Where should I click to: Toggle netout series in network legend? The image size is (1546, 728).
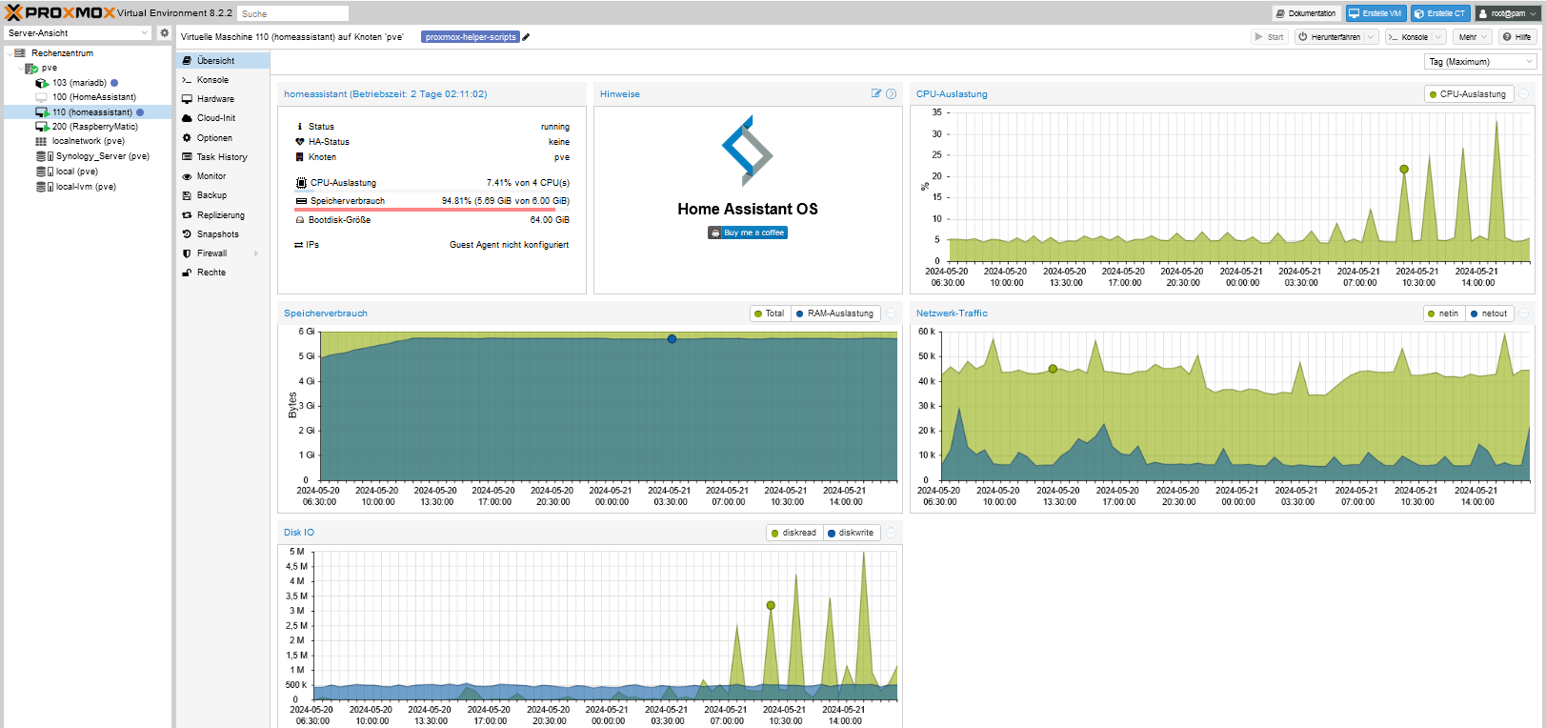point(1489,313)
